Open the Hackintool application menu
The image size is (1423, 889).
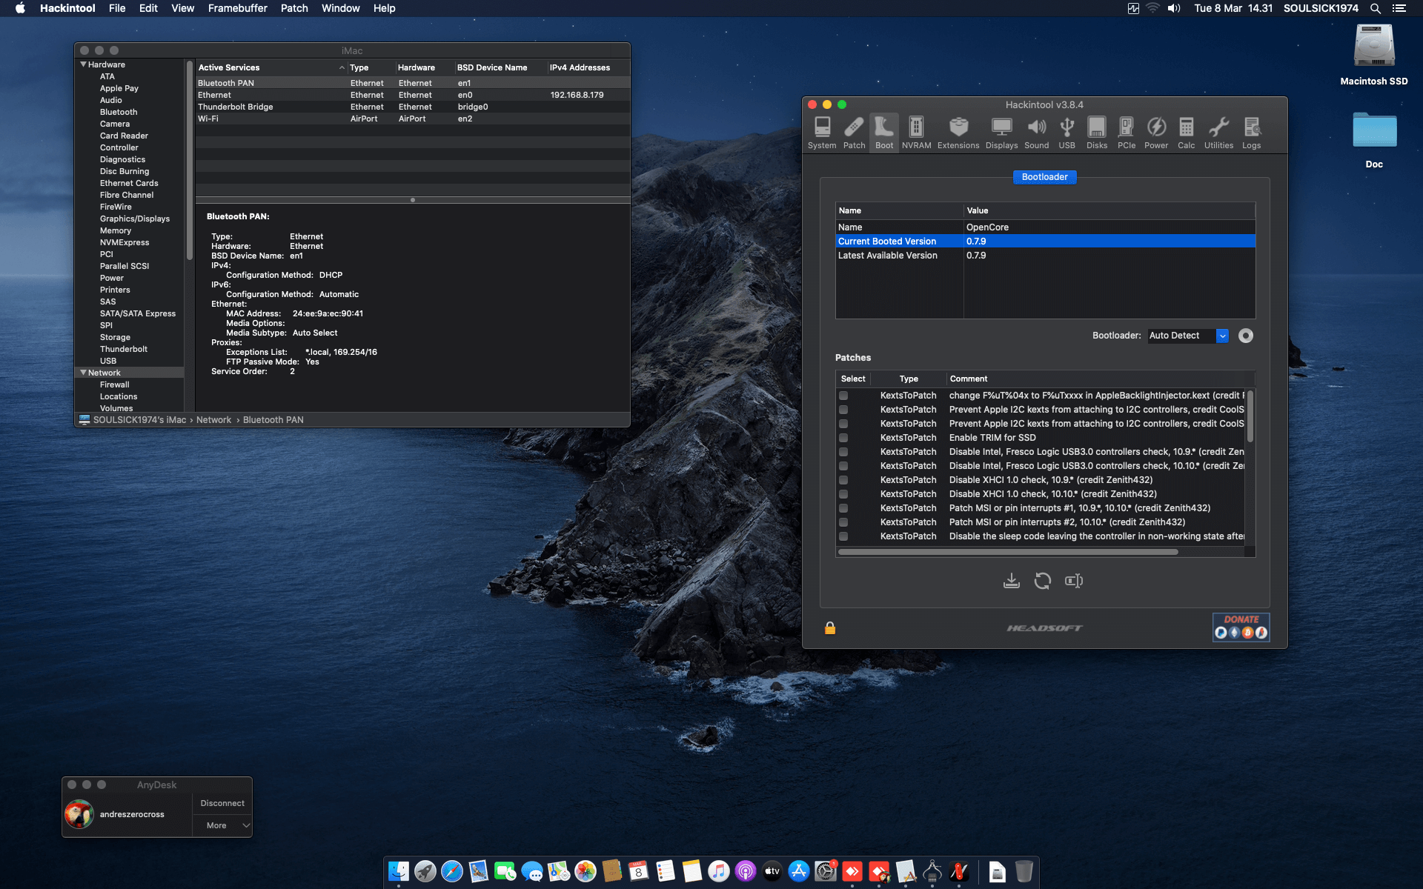67,8
